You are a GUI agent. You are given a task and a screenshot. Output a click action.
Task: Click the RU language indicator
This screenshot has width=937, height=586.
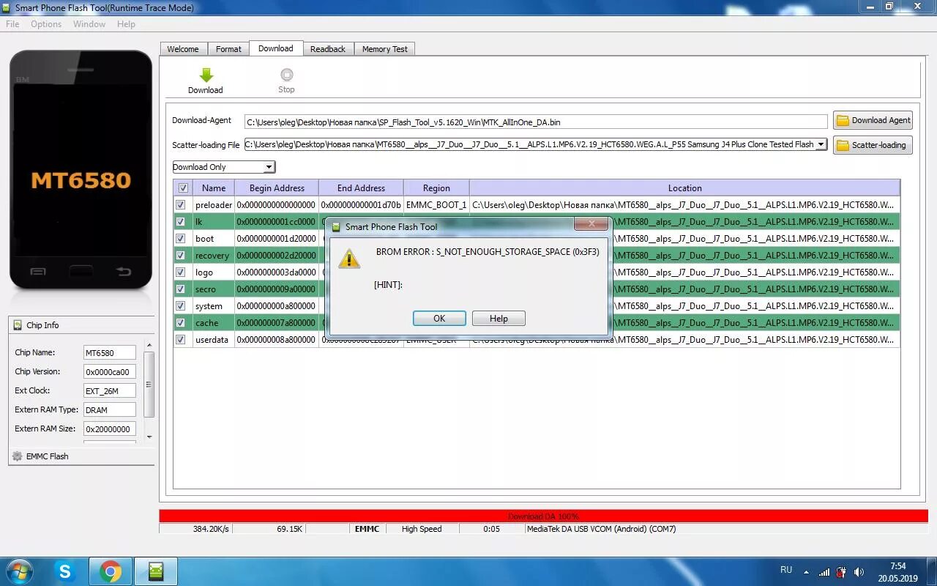click(x=786, y=569)
